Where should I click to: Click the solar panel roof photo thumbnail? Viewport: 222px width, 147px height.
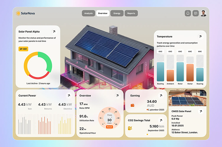coord(188,98)
